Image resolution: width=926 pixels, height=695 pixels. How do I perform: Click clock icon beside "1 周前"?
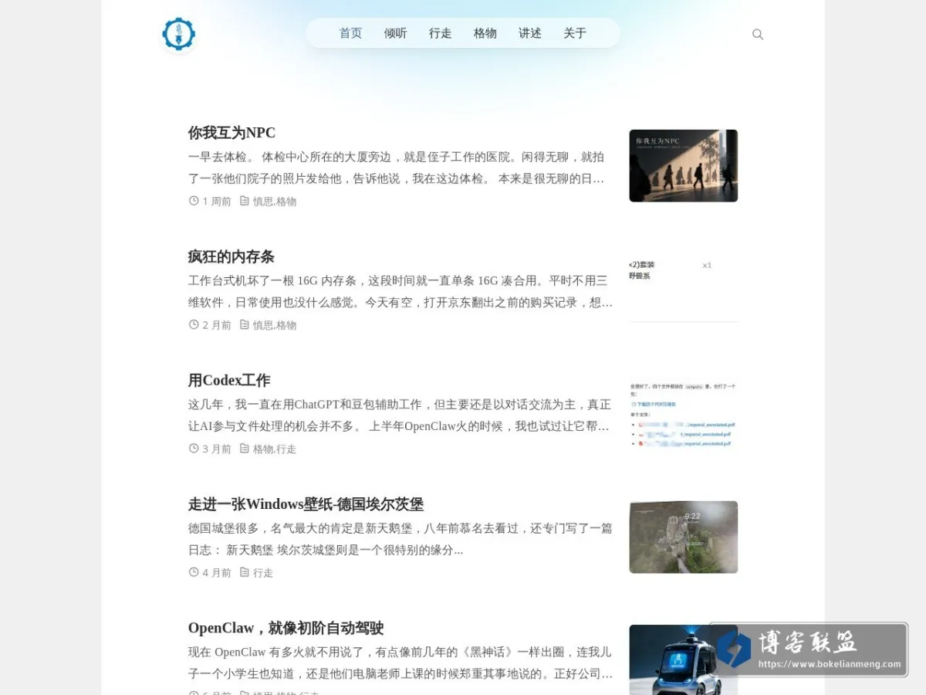[x=194, y=201]
